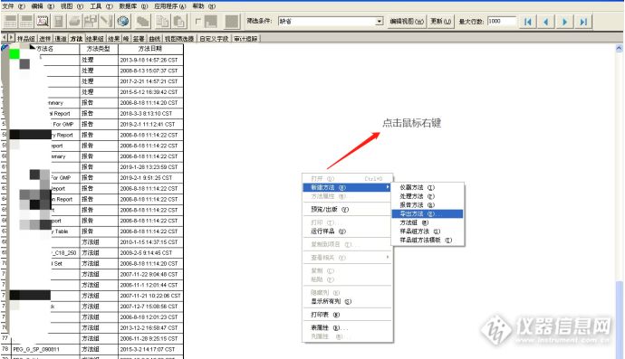Viewport: 625px width, 359px height.
Task: Select 仪器方法 in the submenu
Action: [x=428, y=187]
